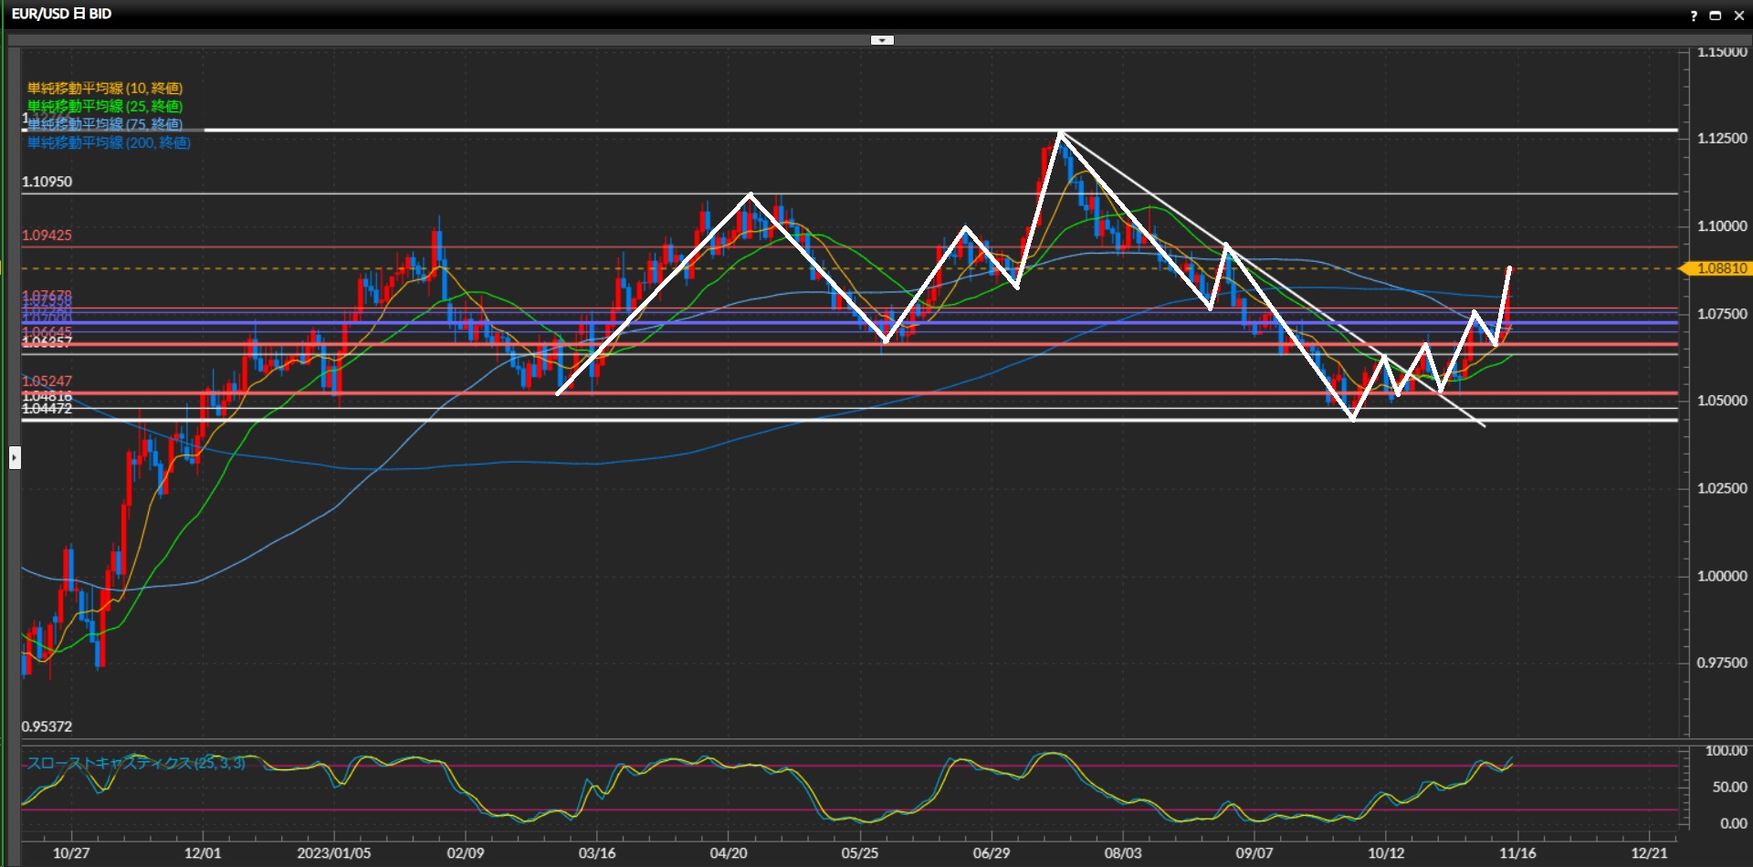Image resolution: width=1753 pixels, height=867 pixels.
Task: Click the 1.09425 red level label
Action: coord(47,235)
